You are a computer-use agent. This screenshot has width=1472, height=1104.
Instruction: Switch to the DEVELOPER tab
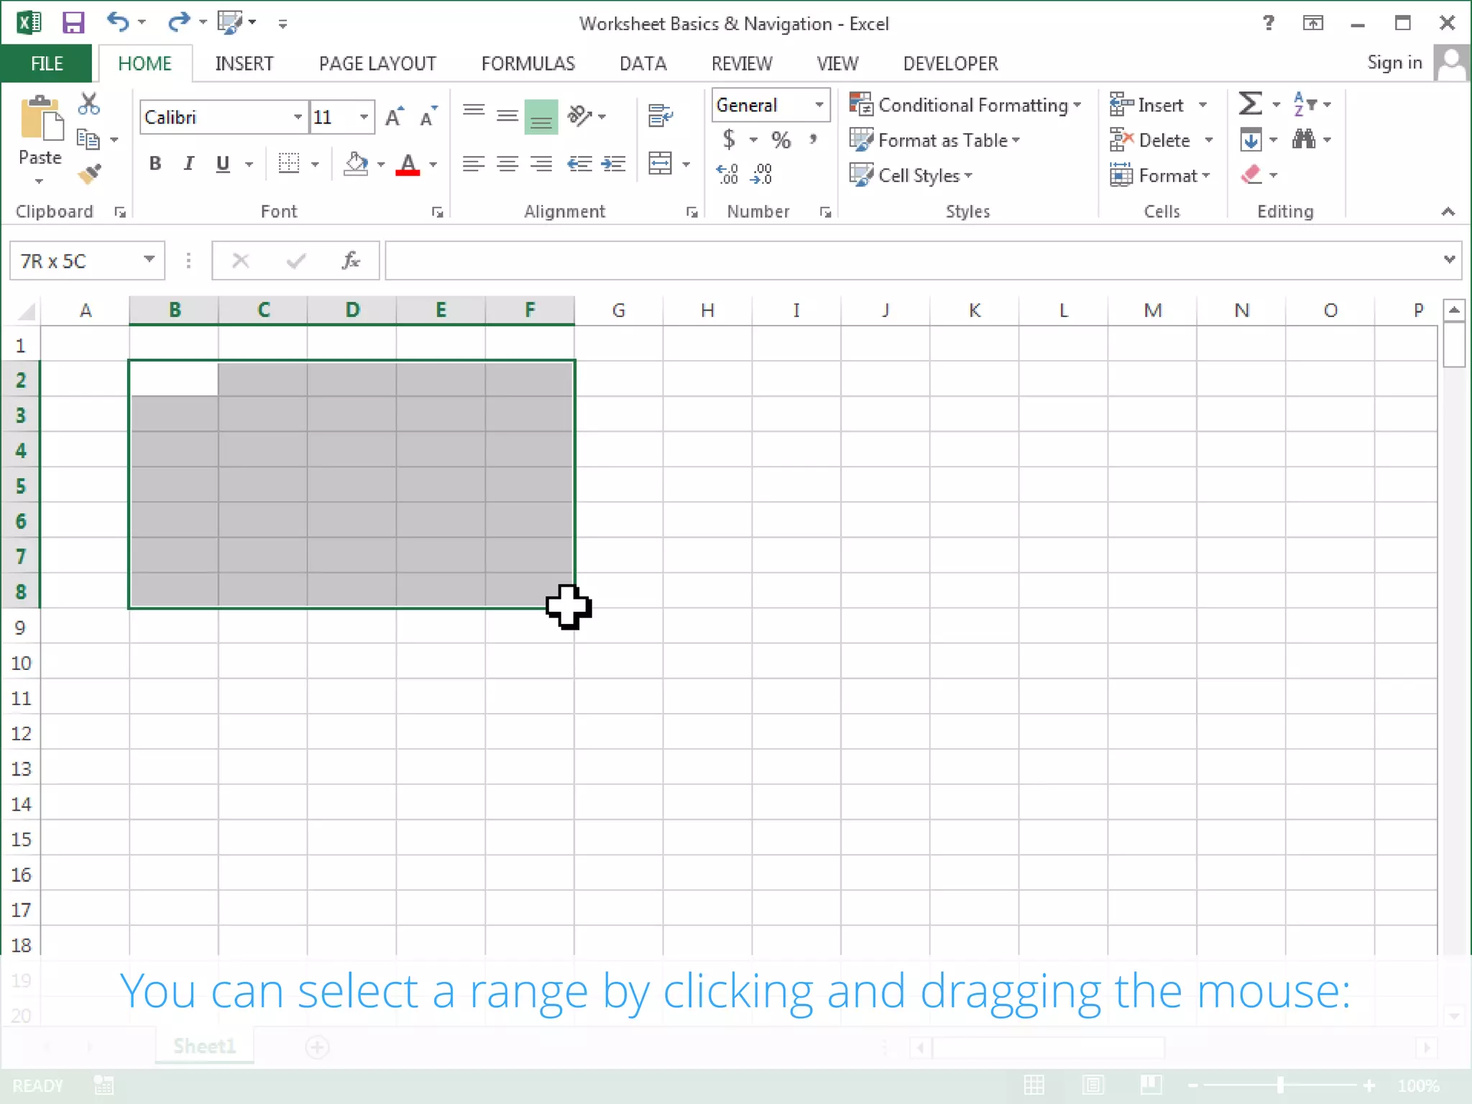pos(950,63)
